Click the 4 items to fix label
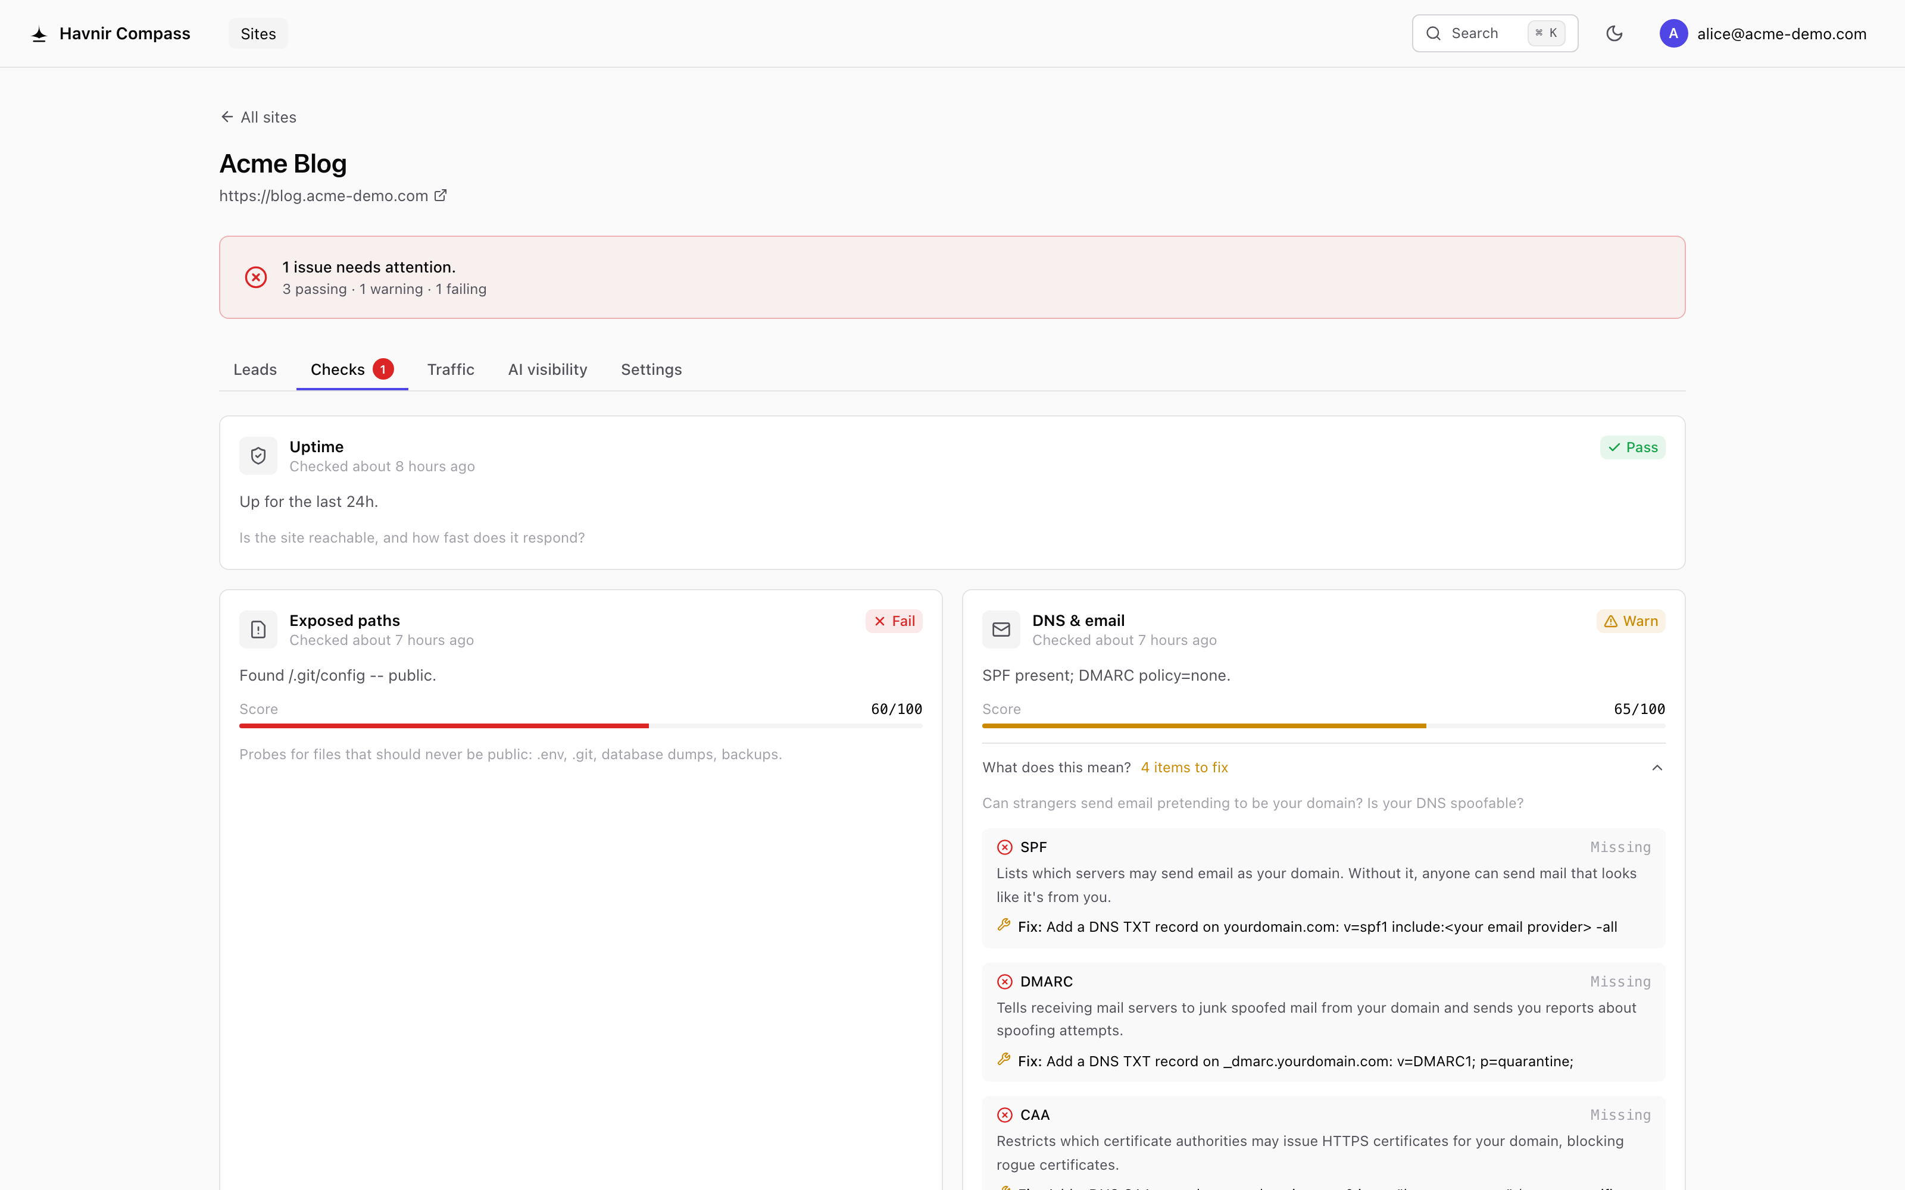The width and height of the screenshot is (1905, 1190). point(1185,768)
